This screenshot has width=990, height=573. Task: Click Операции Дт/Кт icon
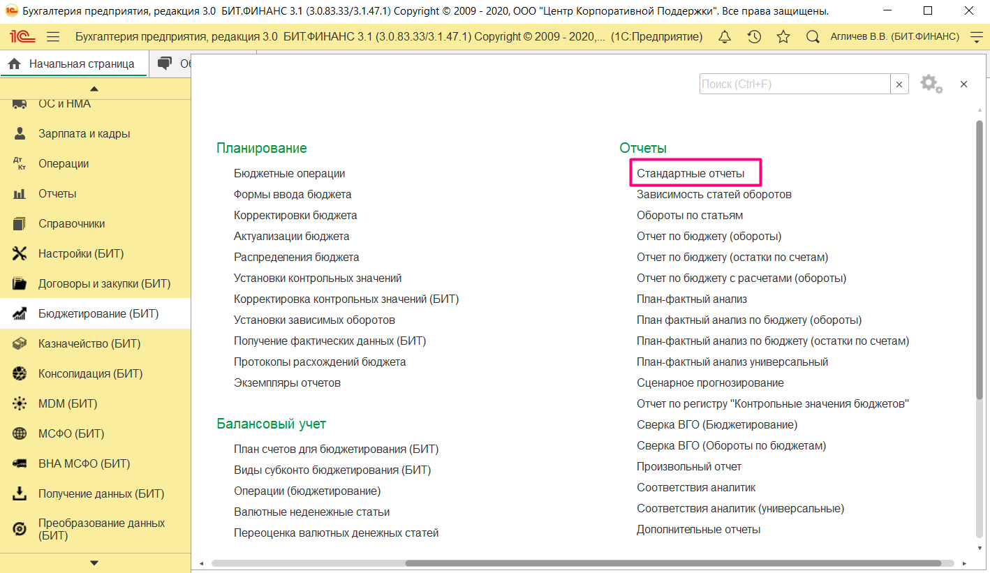(x=20, y=163)
